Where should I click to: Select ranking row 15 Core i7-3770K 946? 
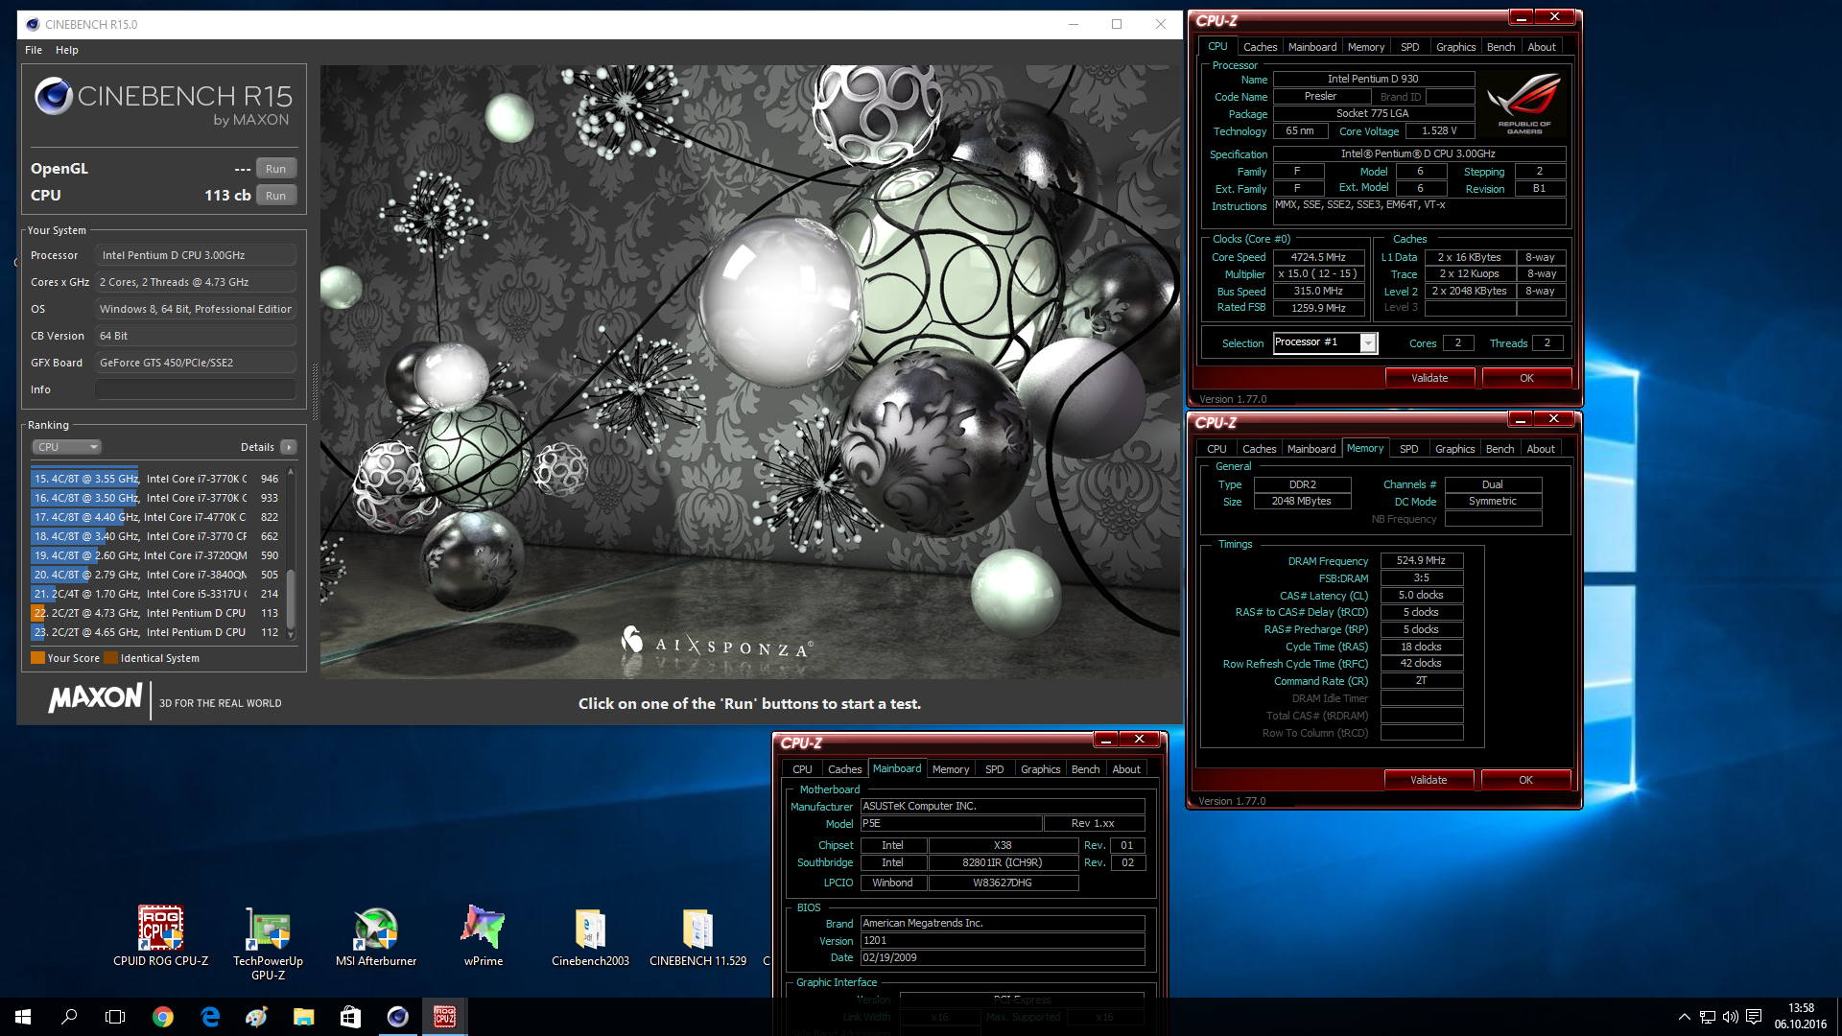pyautogui.click(x=157, y=479)
